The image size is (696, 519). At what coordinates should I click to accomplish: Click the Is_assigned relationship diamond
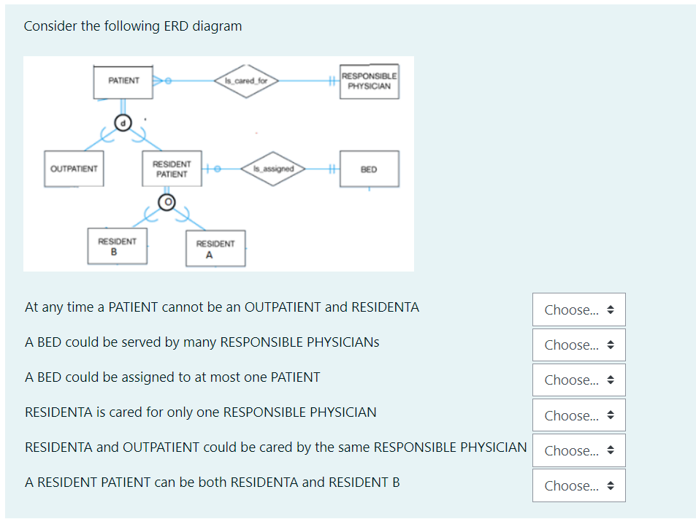click(x=273, y=169)
